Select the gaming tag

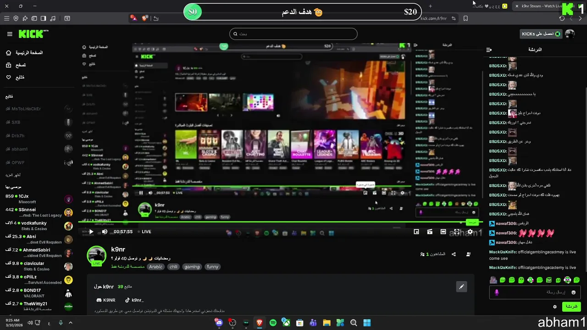(192, 267)
